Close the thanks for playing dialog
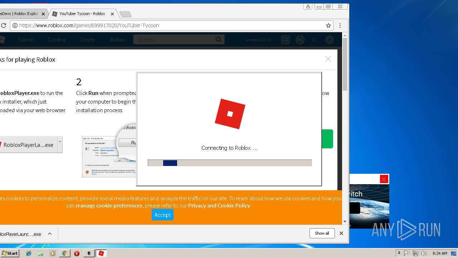The width and height of the screenshot is (458, 258). (328, 59)
